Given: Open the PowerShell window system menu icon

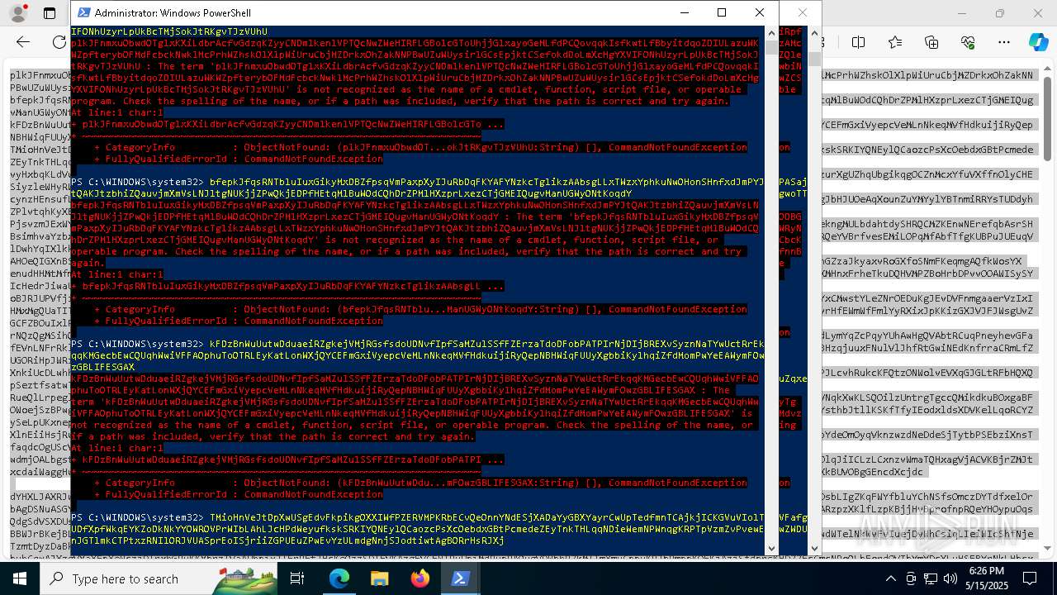Looking at the screenshot, I should click(x=83, y=13).
